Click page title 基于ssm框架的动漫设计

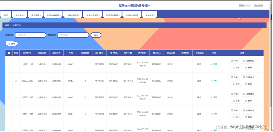(134, 6)
